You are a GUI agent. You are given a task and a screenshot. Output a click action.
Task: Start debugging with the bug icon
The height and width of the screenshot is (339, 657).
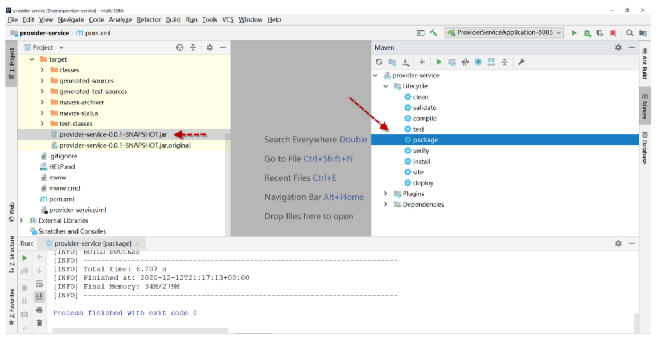click(x=587, y=32)
